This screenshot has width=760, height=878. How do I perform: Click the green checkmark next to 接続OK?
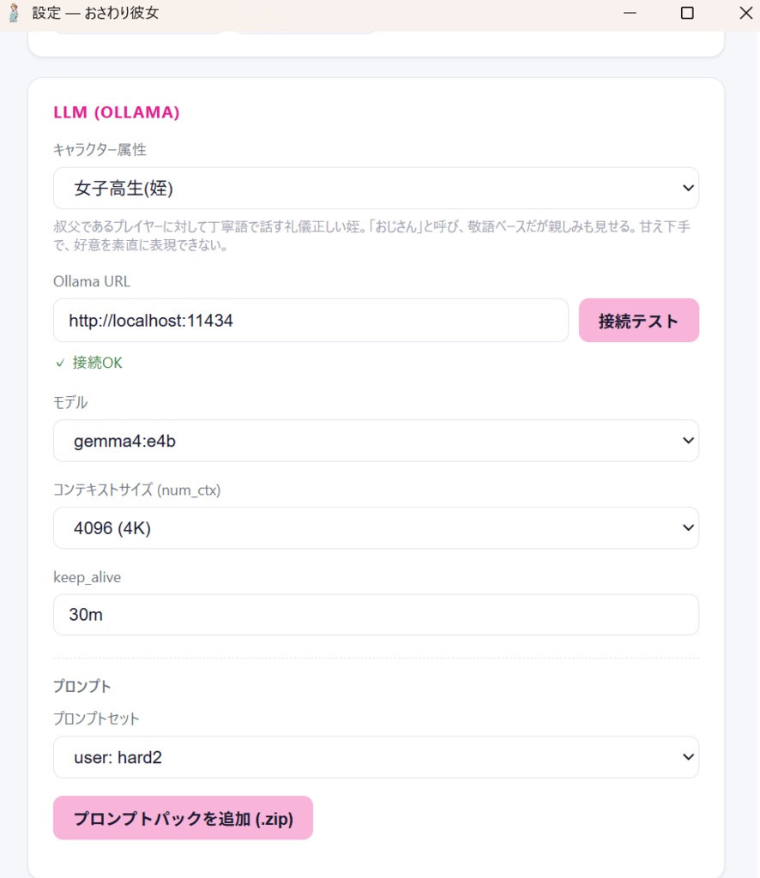pos(60,363)
